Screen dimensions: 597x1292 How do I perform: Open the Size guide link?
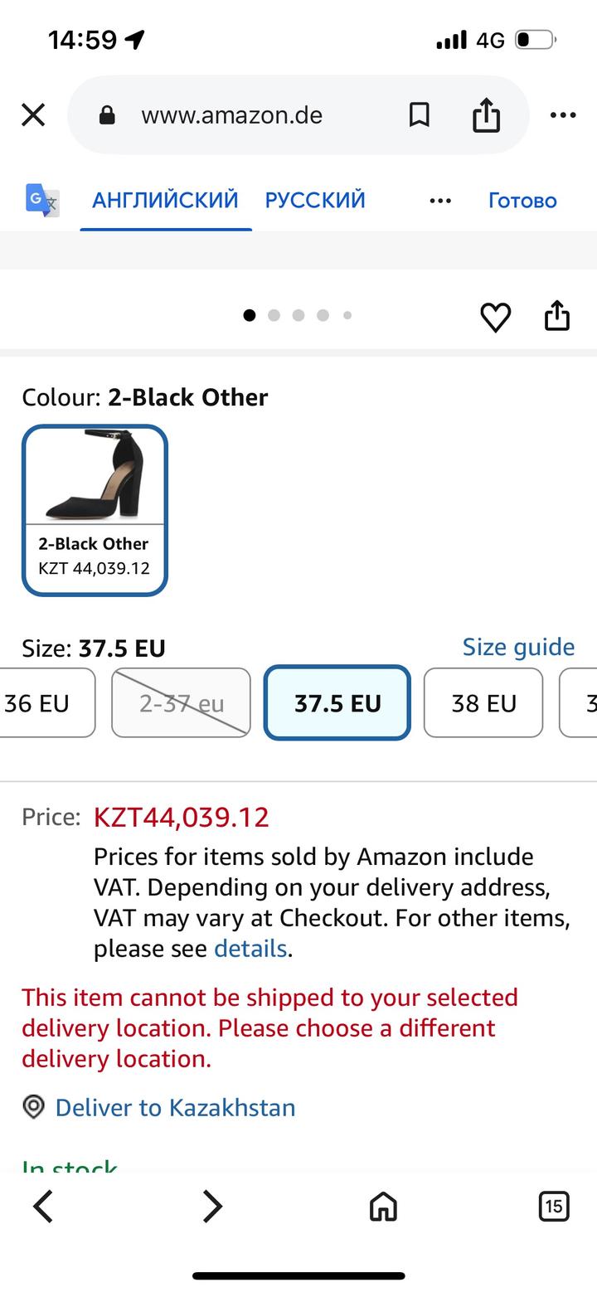(x=518, y=647)
